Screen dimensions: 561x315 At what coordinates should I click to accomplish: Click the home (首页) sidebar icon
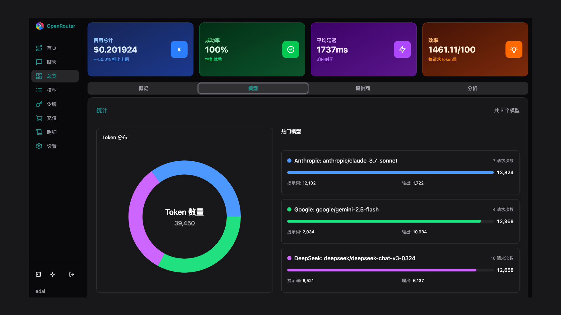click(x=39, y=48)
